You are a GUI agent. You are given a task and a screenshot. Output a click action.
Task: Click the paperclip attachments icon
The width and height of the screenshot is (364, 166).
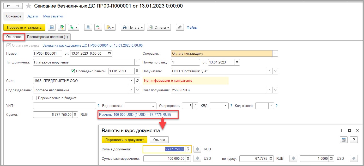tap(180, 27)
